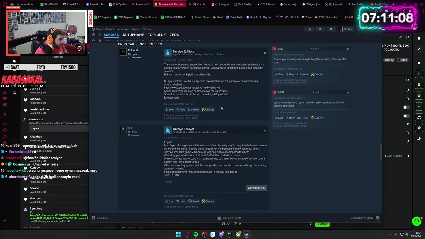The width and height of the screenshot is (425, 239).
Task: Click the Türkçe tag in Kick dashboard
Action: click(x=402, y=60)
